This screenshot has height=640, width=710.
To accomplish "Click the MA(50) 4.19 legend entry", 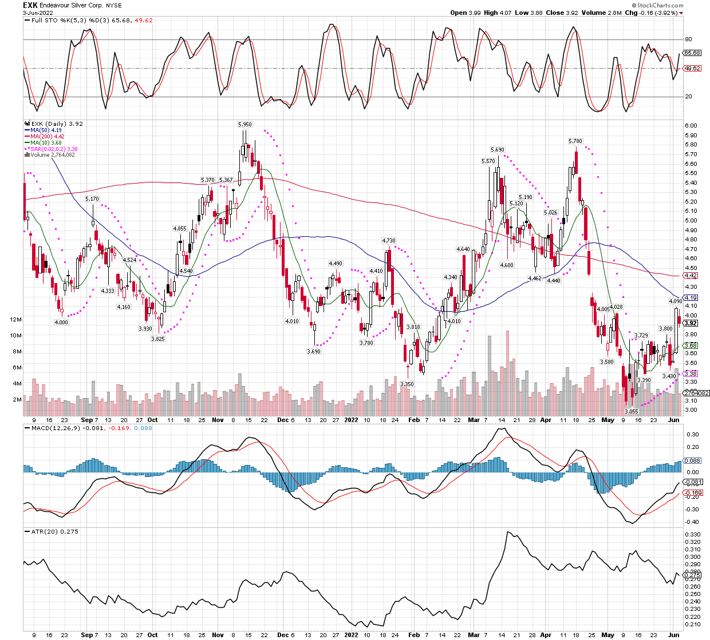I will pyautogui.click(x=46, y=130).
